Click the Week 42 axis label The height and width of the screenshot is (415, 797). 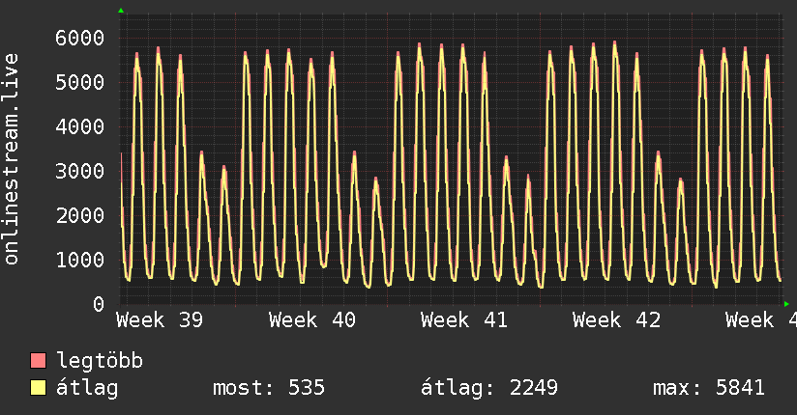(616, 320)
